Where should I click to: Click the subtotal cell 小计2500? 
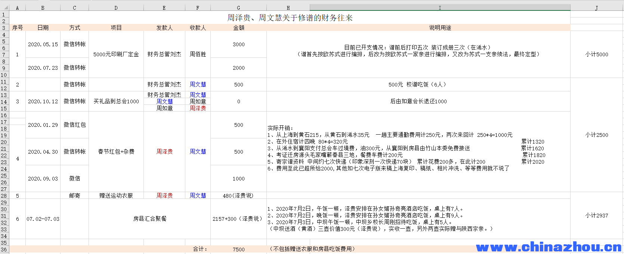tap(596, 135)
